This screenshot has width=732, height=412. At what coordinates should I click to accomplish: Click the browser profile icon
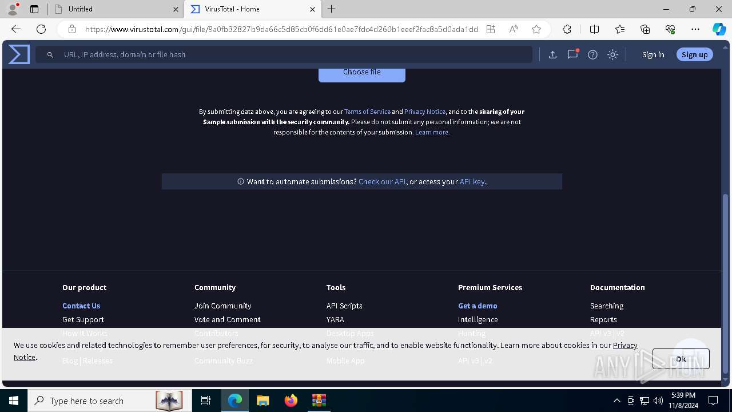pyautogui.click(x=13, y=9)
